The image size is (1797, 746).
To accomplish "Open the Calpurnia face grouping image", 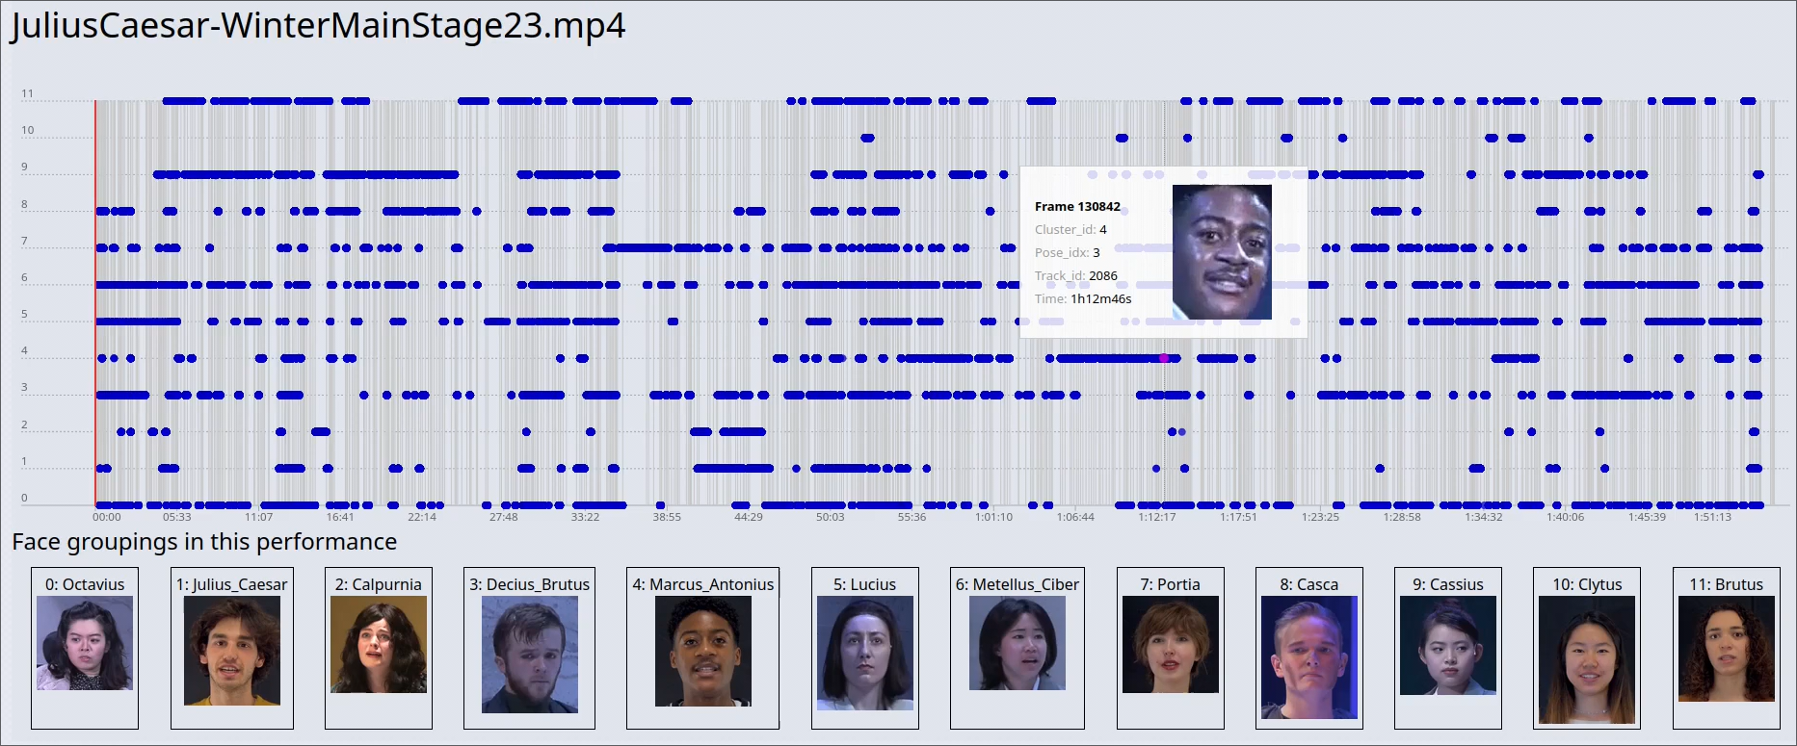I will click(379, 644).
